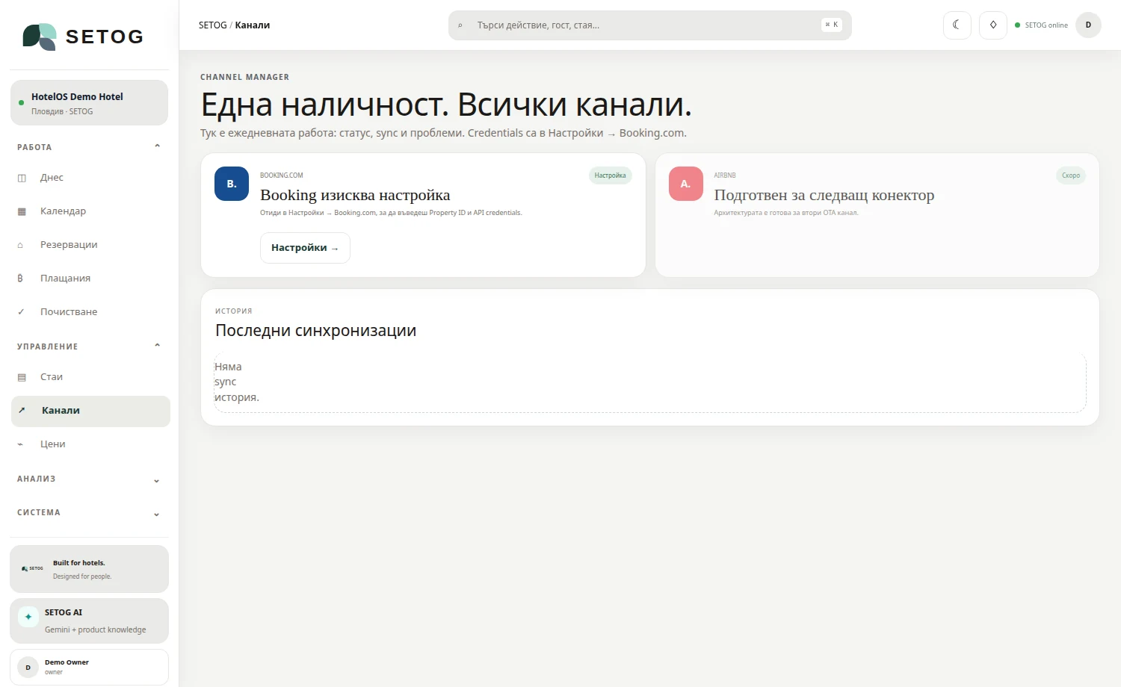Viewport: 1121px width, 687px height.
Task: Click the Стаи list icon
Action: point(22,377)
